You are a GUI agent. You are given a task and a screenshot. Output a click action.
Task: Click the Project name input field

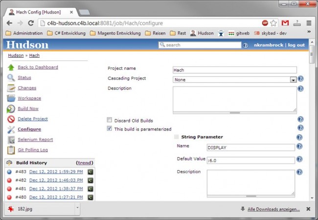(235, 70)
